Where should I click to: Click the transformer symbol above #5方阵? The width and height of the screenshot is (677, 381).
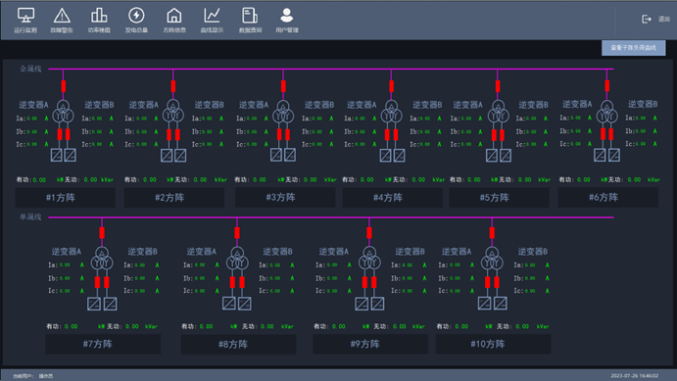tap(499, 113)
